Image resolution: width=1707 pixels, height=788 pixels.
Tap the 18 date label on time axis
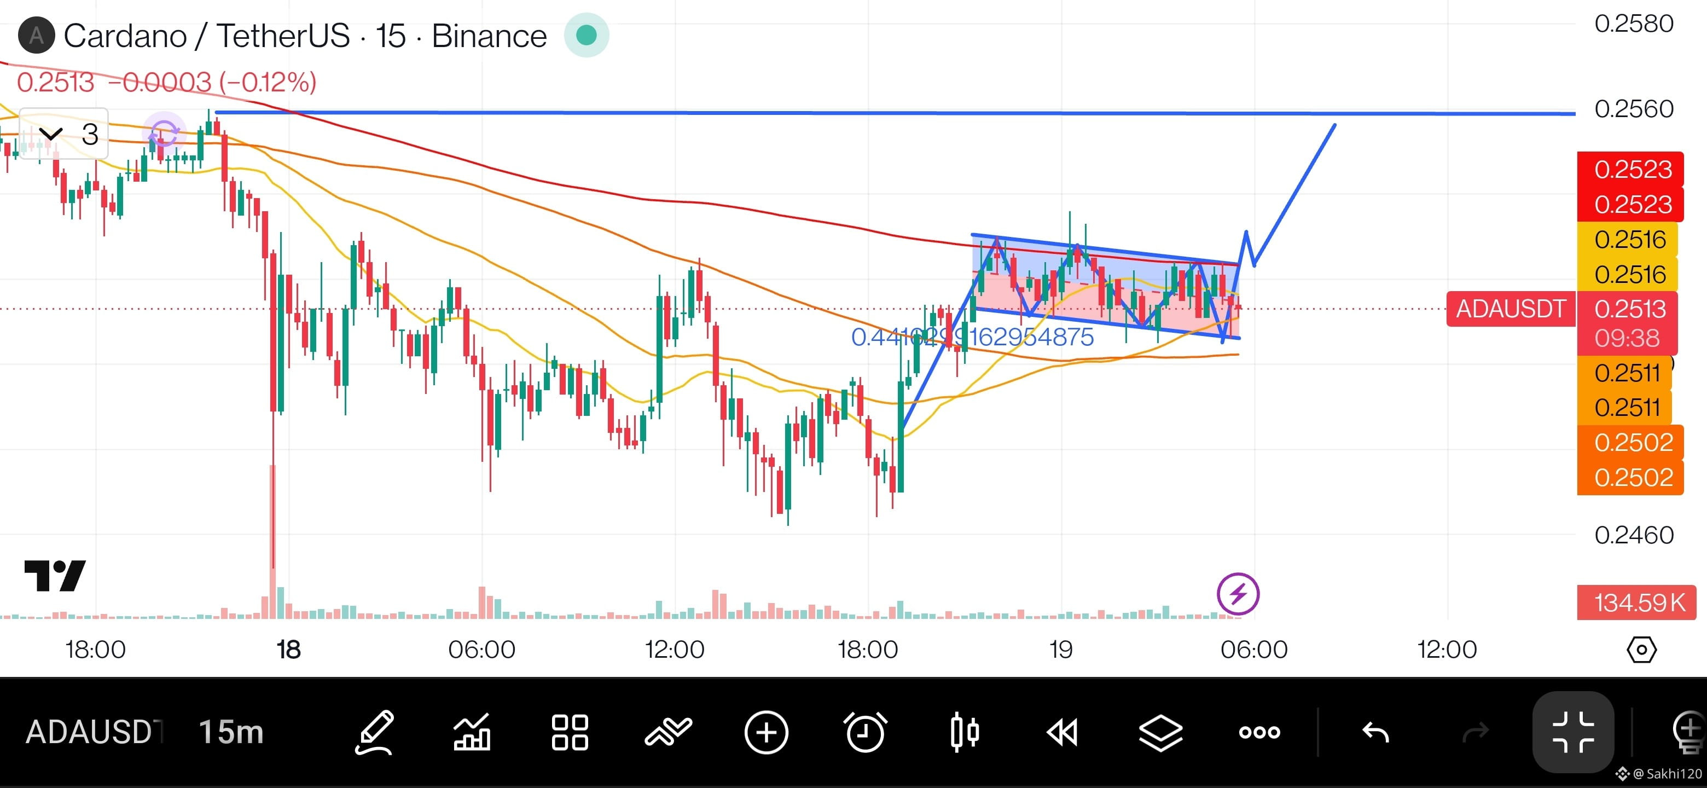tap(289, 650)
